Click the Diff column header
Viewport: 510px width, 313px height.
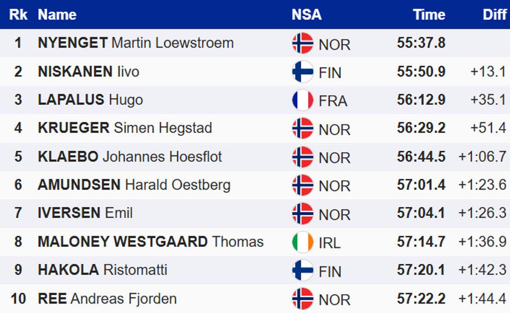495,15
